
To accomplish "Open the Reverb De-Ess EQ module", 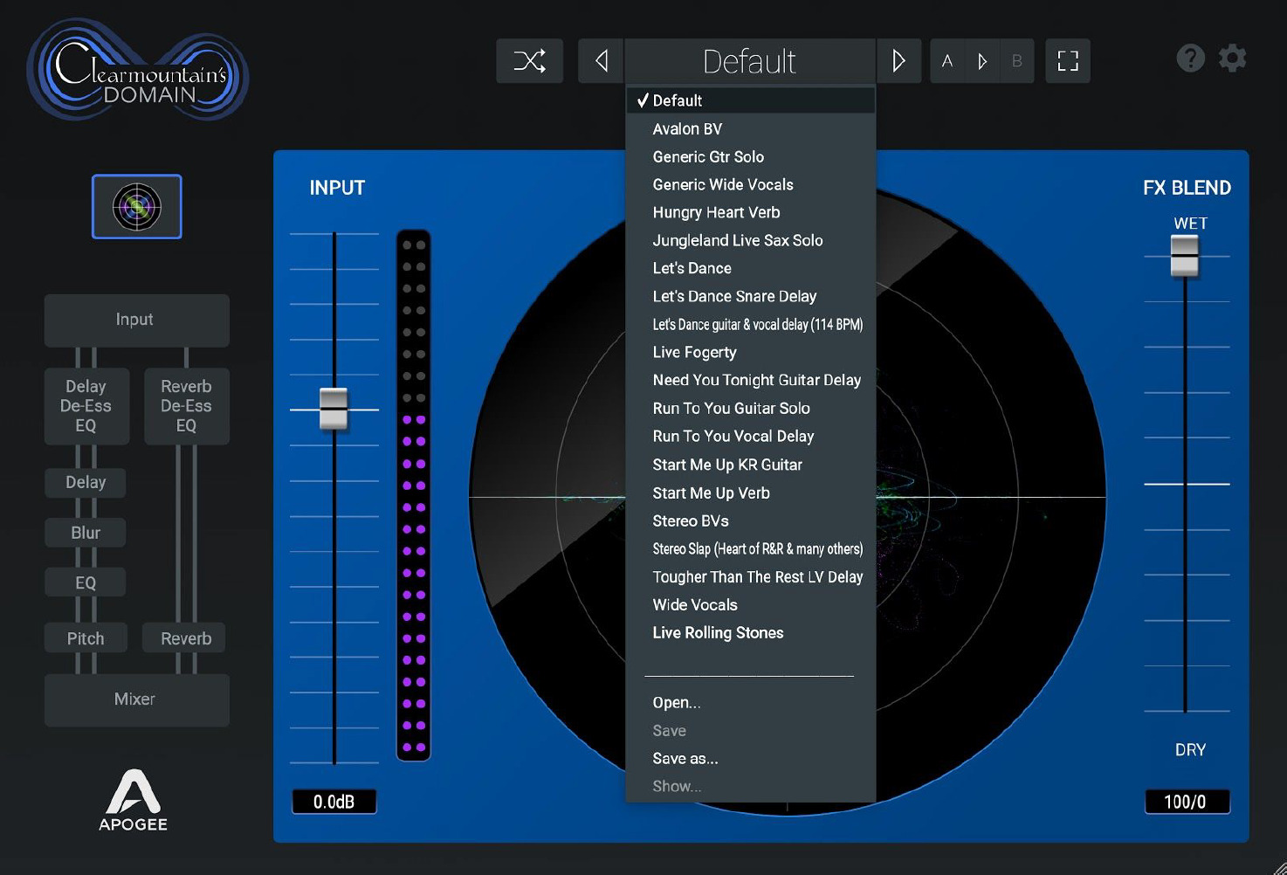I will [186, 406].
